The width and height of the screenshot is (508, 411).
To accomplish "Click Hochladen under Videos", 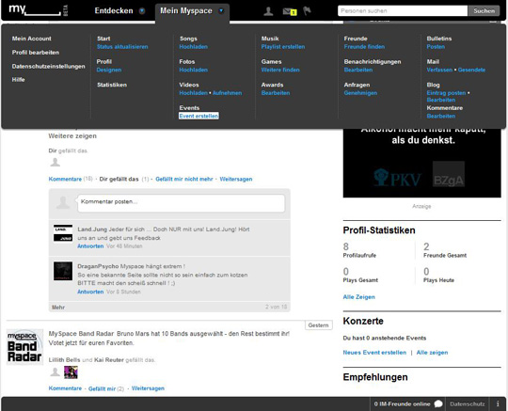I will [194, 93].
